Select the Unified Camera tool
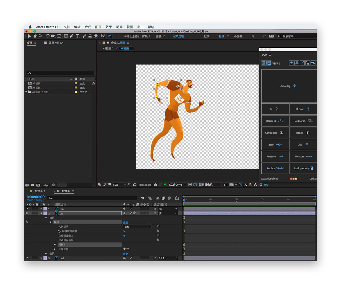341x286 pixels. (53, 36)
